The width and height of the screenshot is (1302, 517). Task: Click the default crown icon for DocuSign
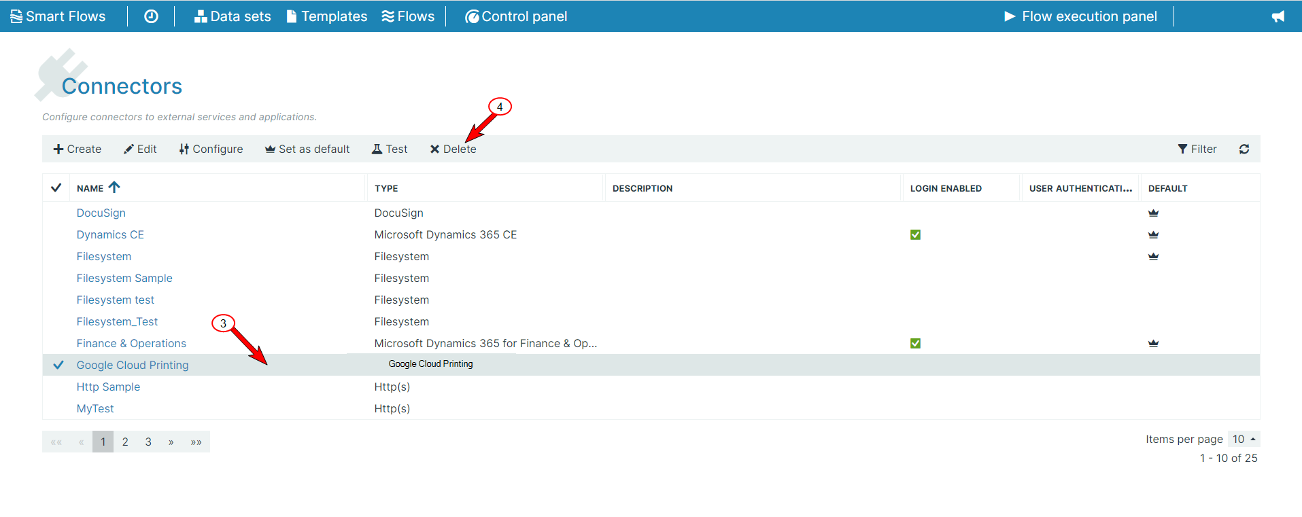tap(1153, 213)
